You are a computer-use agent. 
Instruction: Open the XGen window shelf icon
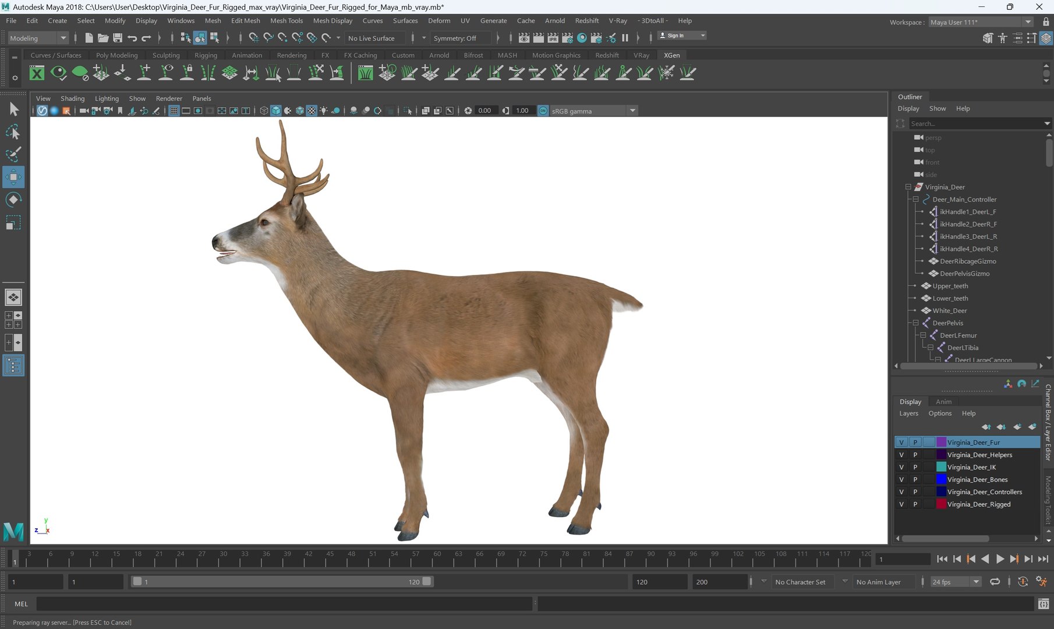[37, 73]
